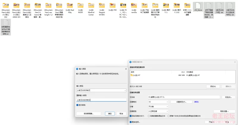The width and height of the screenshot is (238, 125).
Task: Click the .DS_Store file icon
Action: pyautogui.click(x=198, y=5)
